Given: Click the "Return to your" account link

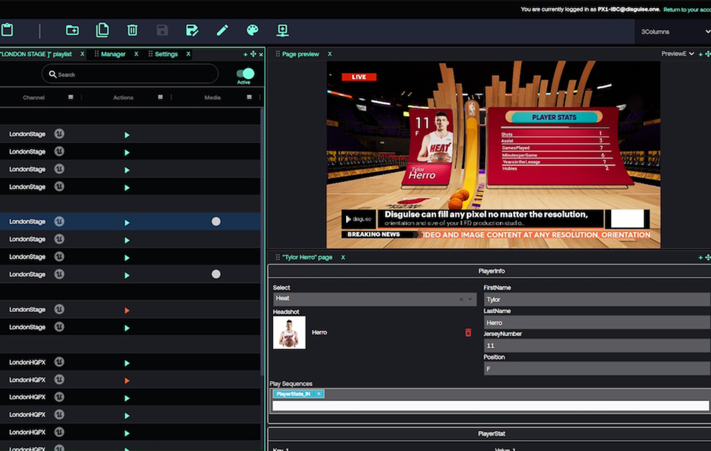Looking at the screenshot, I should pos(687,9).
